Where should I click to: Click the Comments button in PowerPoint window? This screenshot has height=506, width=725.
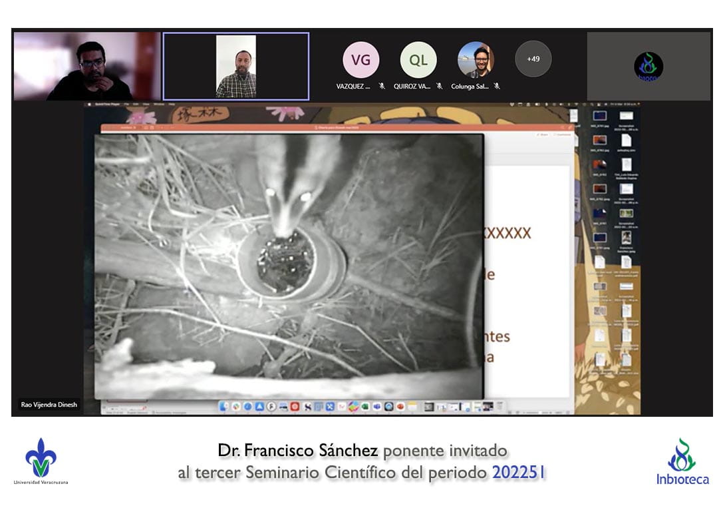(563, 134)
